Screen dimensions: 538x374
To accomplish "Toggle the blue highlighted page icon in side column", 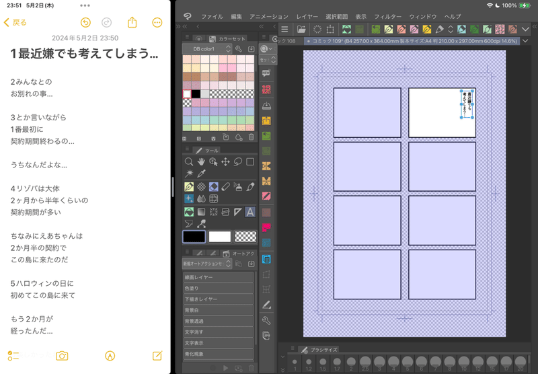I will 266,260.
